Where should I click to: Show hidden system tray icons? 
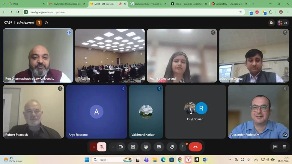click(x=230, y=160)
